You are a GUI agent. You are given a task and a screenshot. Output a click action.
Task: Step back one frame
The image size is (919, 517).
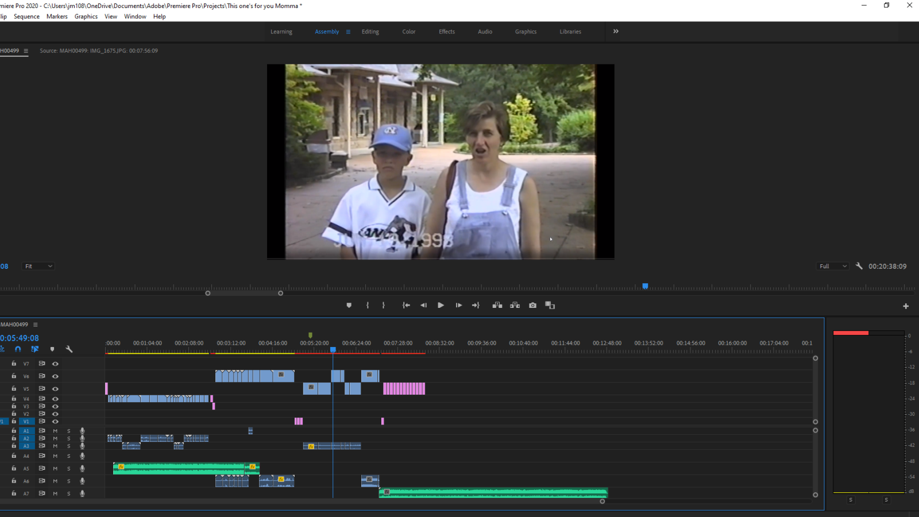coord(423,306)
